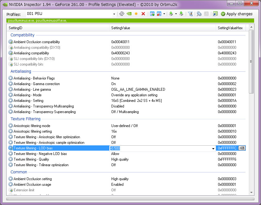Click gear icon of Texture filtering - Trilinear optimization
The height and width of the screenshot is (205, 261).
(11, 165)
